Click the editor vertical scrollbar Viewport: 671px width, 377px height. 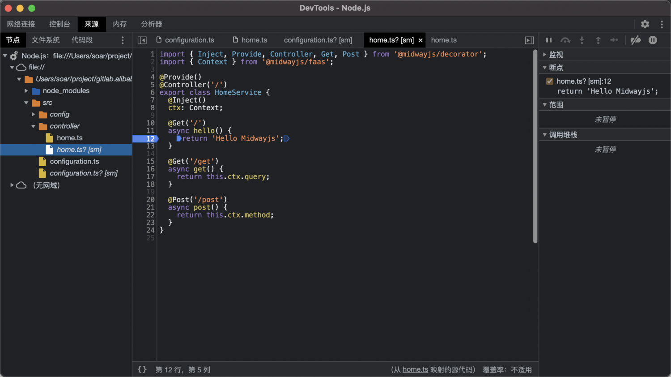point(535,146)
